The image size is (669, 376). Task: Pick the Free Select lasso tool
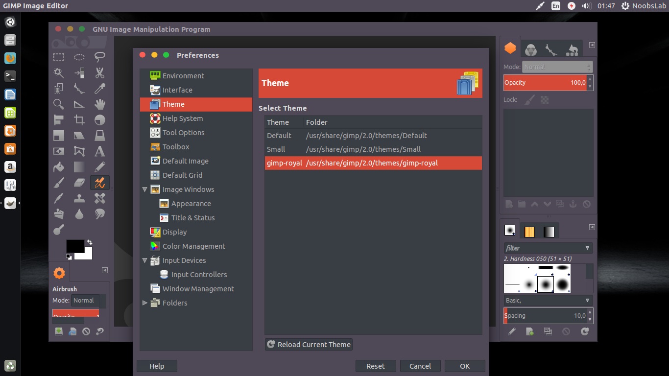tap(100, 57)
